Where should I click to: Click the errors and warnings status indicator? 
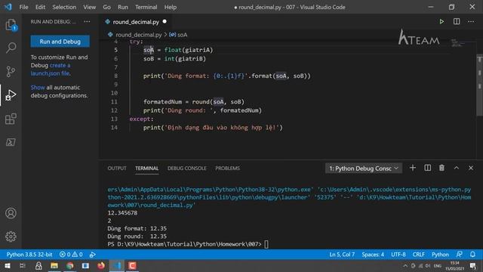71,255
